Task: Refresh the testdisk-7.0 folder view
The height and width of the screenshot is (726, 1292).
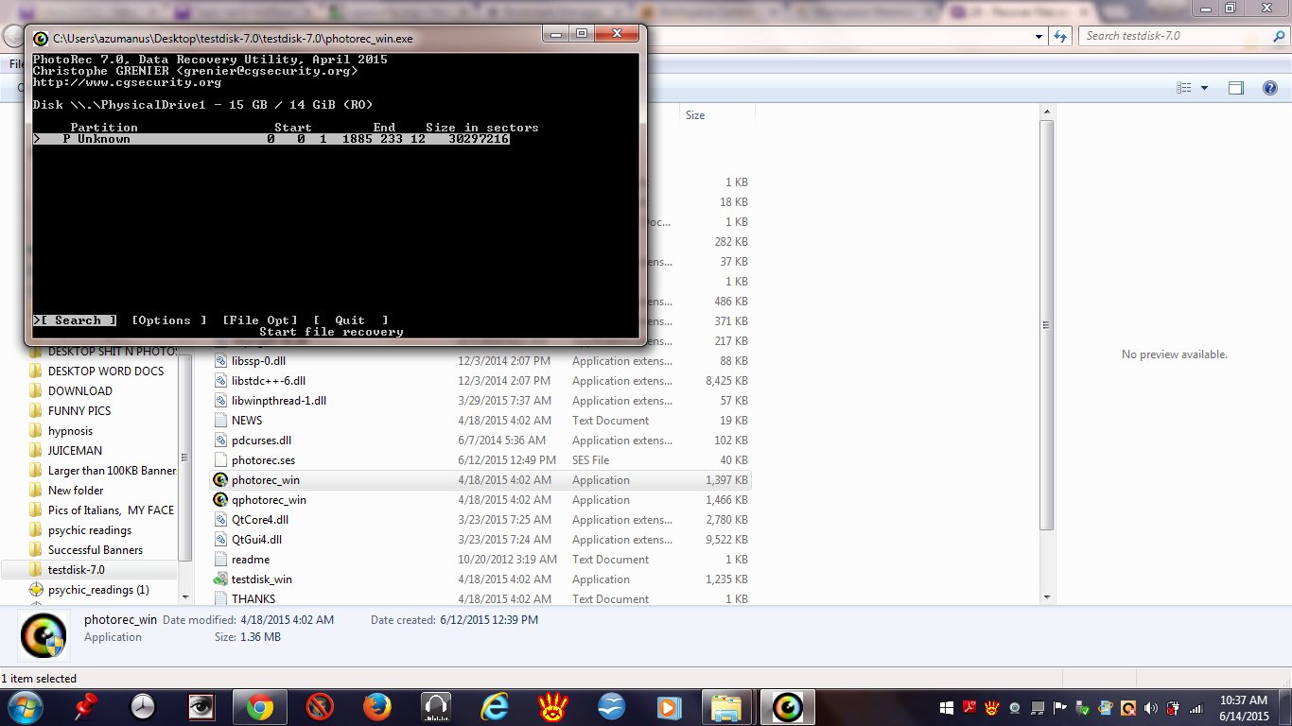Action: pos(1061,36)
